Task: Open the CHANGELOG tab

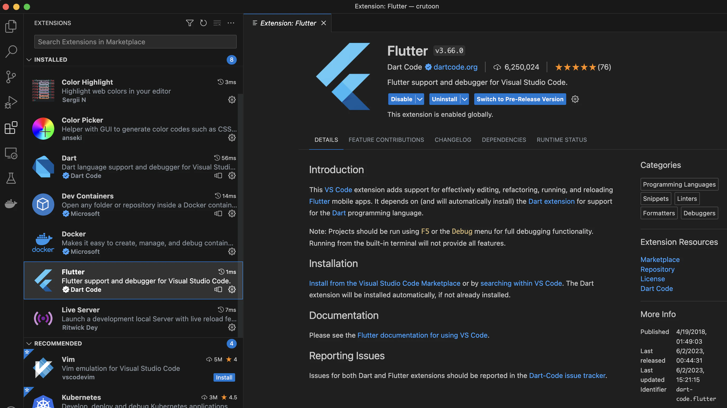Action: click(x=453, y=140)
